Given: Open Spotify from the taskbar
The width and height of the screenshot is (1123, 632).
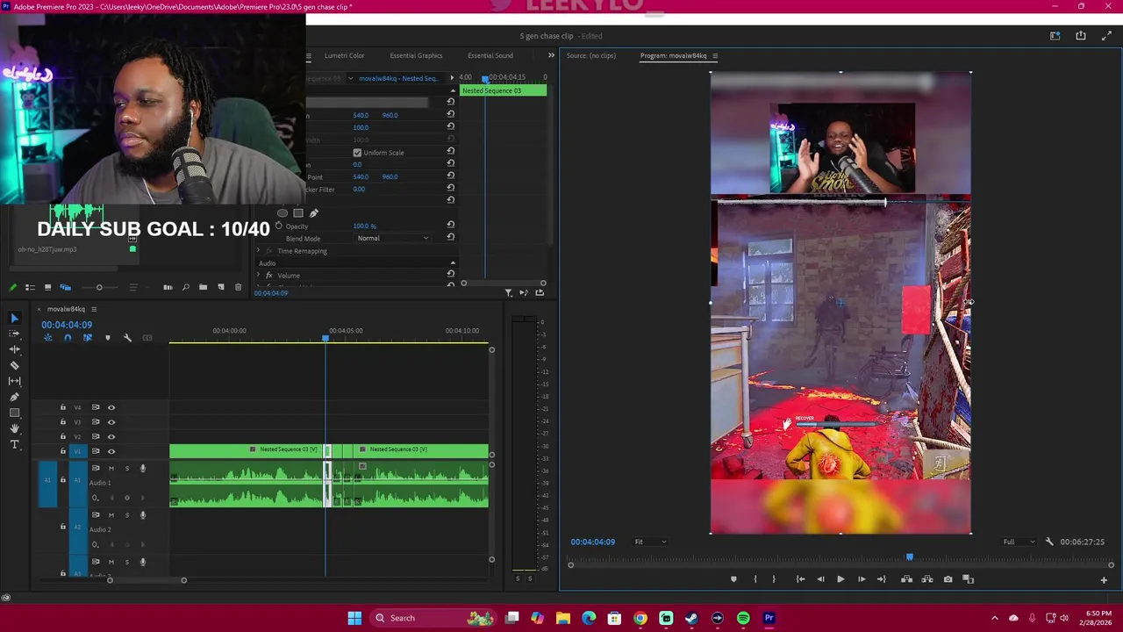Looking at the screenshot, I should pos(743,618).
